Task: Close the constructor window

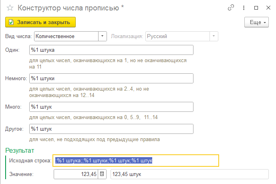Action: tap(268, 8)
